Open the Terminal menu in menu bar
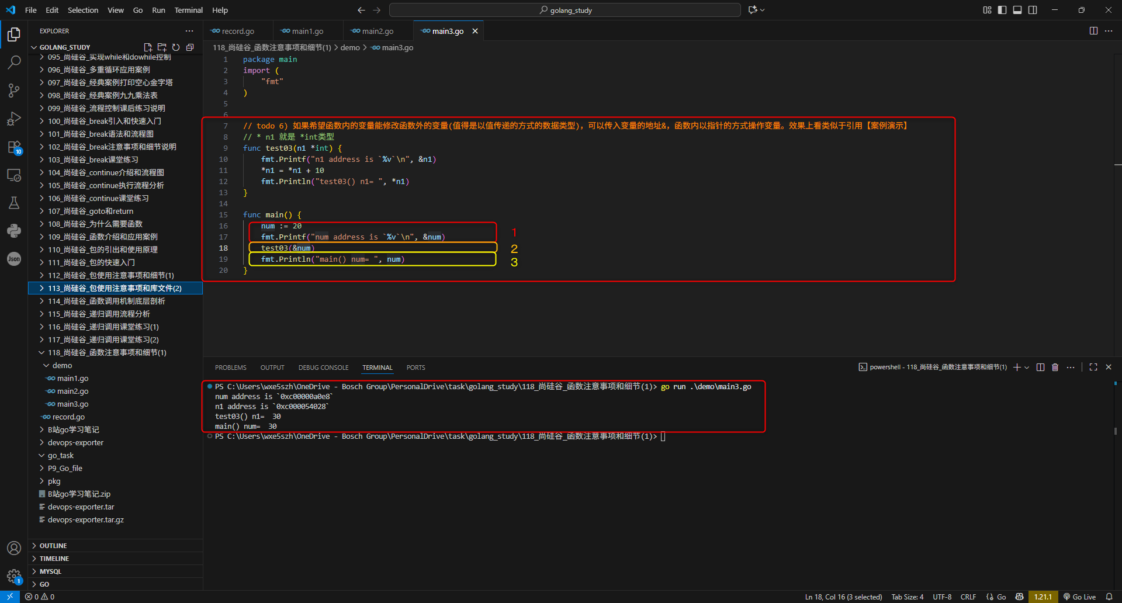The width and height of the screenshot is (1122, 603). 188,10
